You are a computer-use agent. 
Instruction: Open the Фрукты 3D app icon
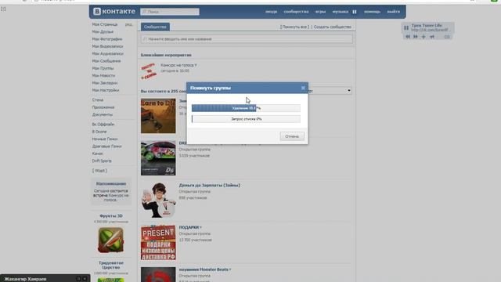click(x=110, y=240)
